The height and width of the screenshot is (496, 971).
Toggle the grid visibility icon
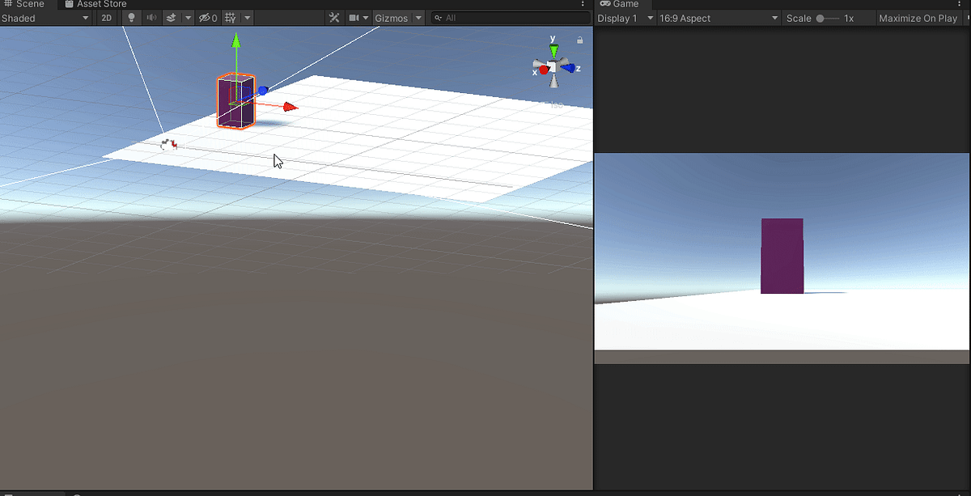tap(231, 17)
